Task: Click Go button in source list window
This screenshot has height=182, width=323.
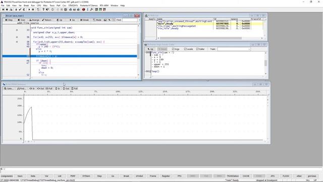Action: click(x=72, y=20)
